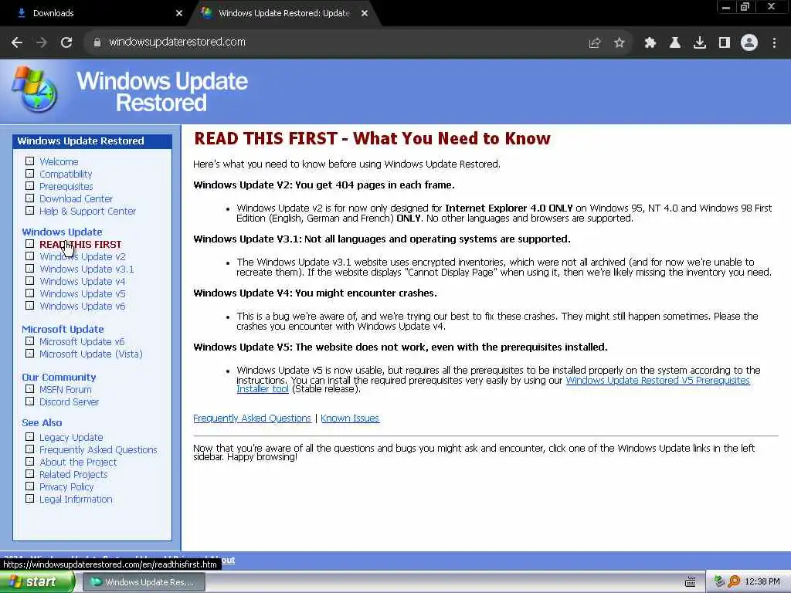791x593 pixels.
Task: Open Windows Update v5 link
Action: [82, 293]
